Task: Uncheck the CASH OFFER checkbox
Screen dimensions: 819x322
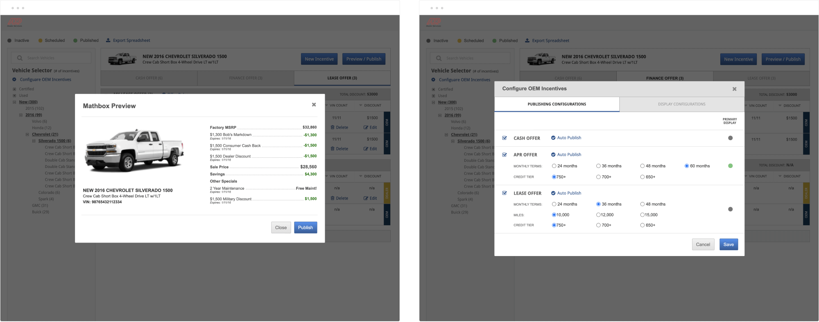Action: tap(505, 138)
